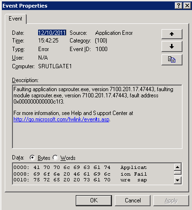Click the data box scrollbar thumb
Viewport: 192px width, 210px height.
[x=178, y=173]
